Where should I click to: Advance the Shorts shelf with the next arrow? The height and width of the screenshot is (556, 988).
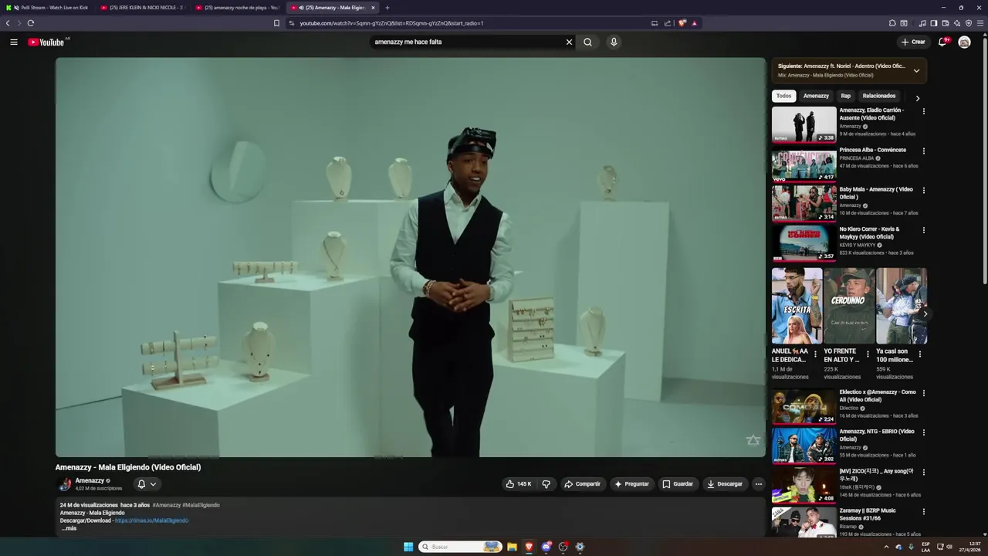tap(925, 314)
